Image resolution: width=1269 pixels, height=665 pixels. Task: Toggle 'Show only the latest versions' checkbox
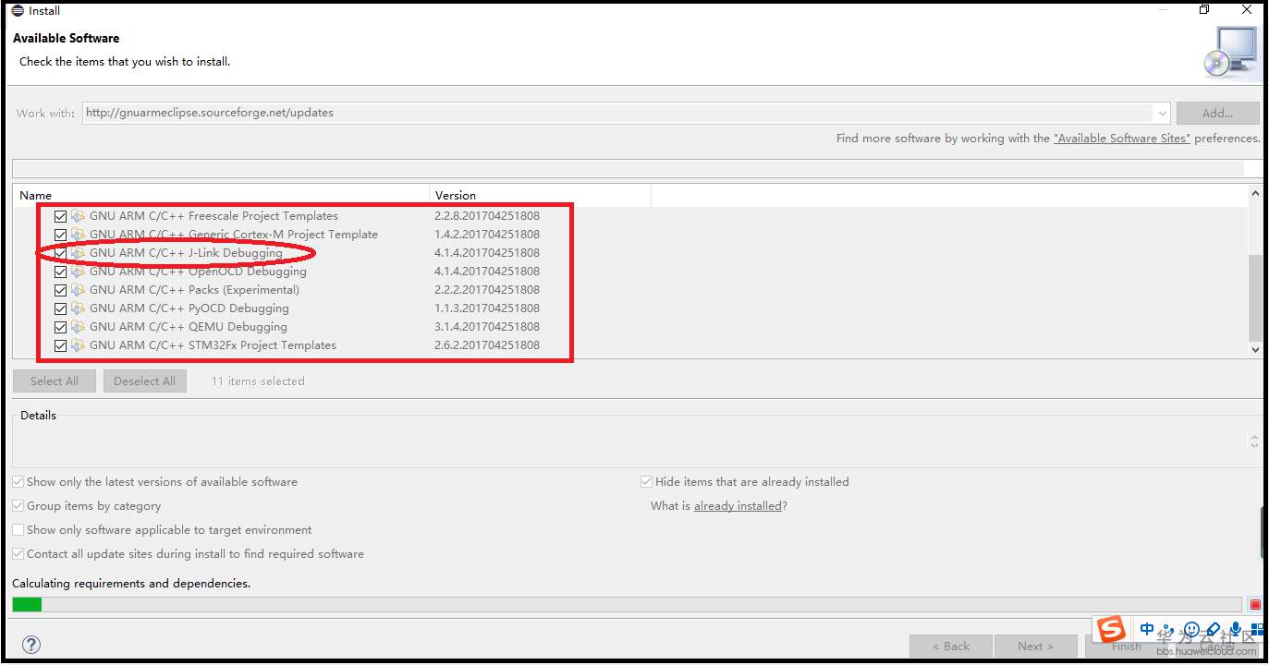[x=18, y=482]
